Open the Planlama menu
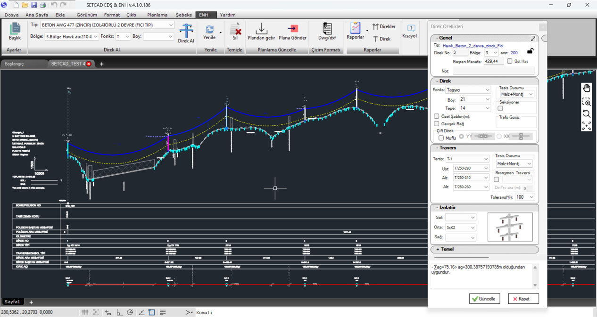The width and height of the screenshot is (597, 317). tap(157, 15)
